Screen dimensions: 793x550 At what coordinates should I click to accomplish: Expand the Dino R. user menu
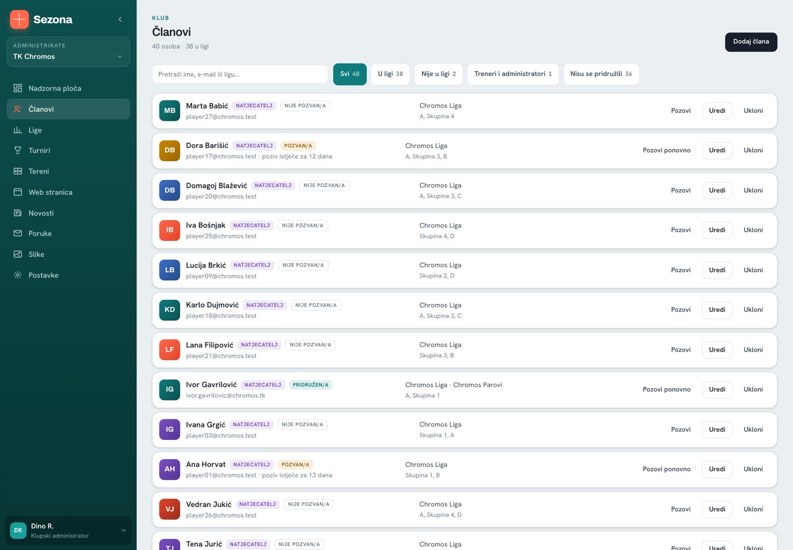(x=68, y=530)
